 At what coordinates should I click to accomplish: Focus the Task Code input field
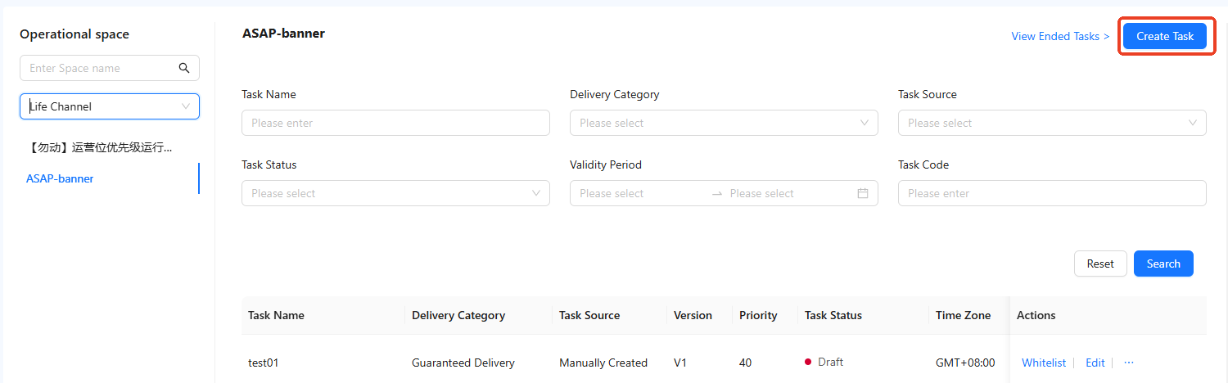pyautogui.click(x=1052, y=193)
